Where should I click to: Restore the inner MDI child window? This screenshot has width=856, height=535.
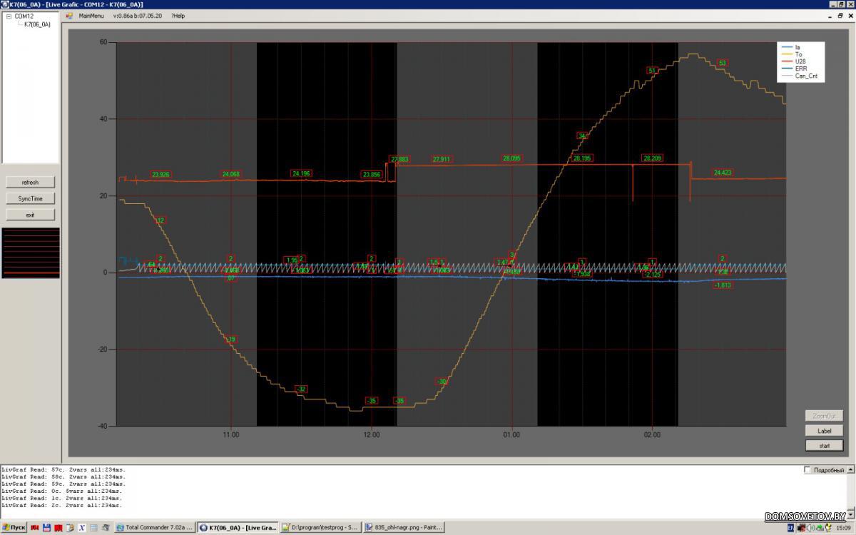click(x=840, y=16)
